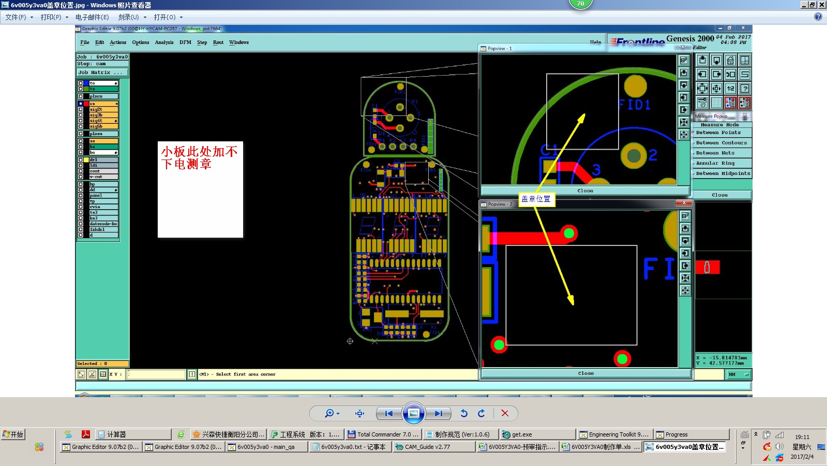Click the pan left icon in Genesis toolbar
827x466 pixels.
(702, 74)
